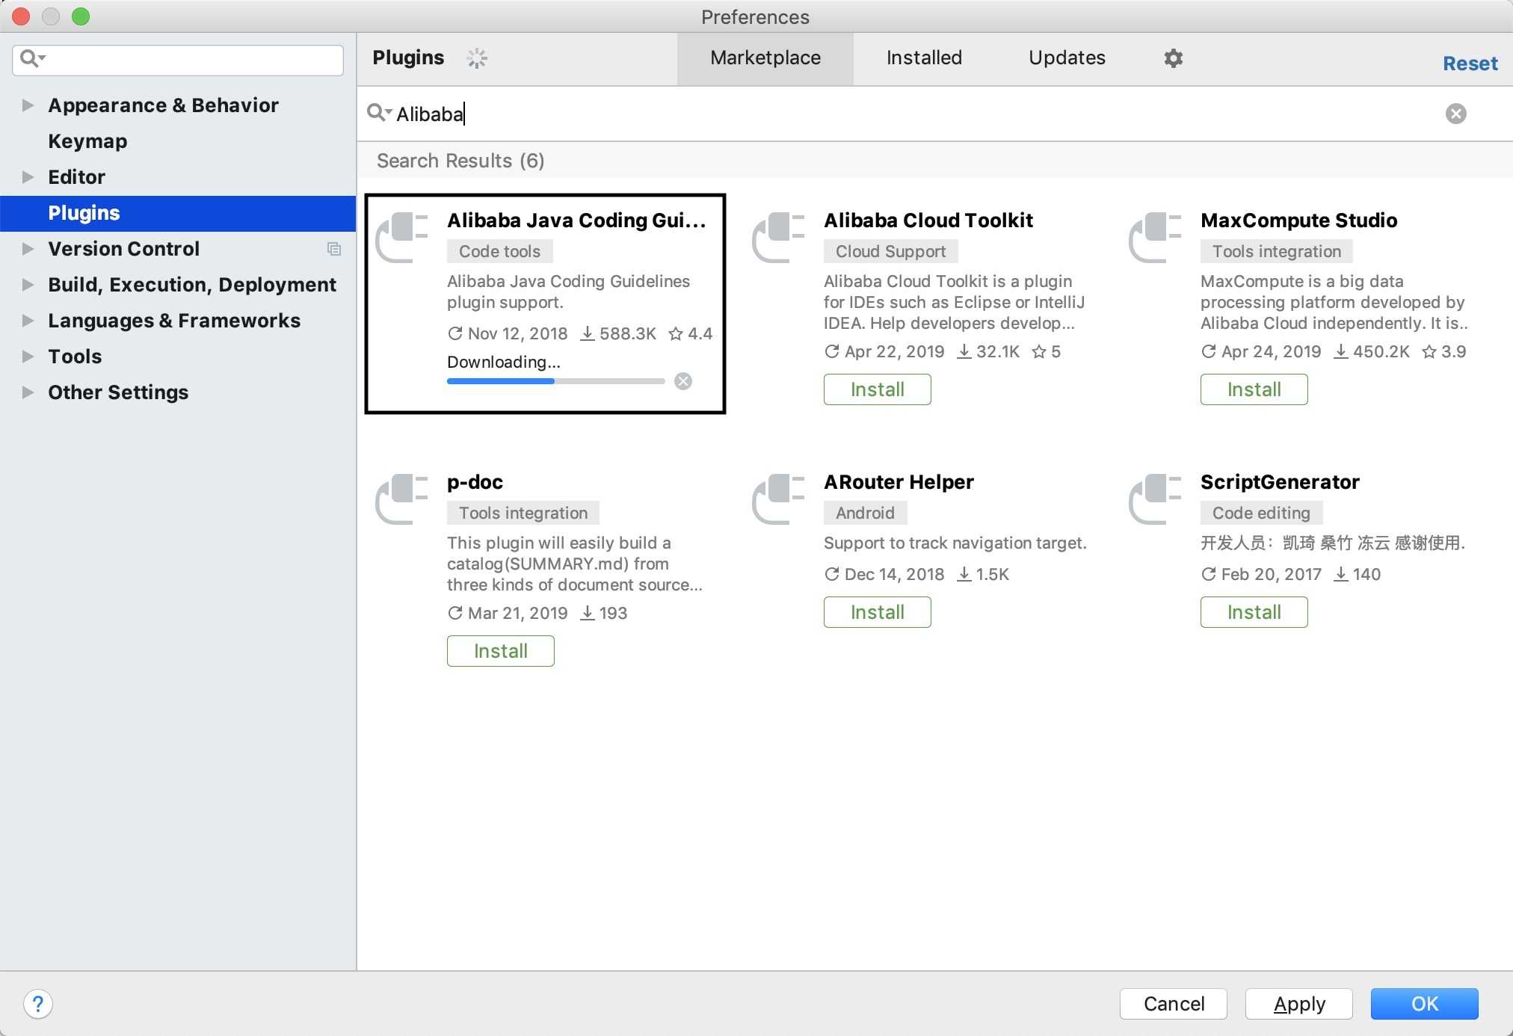The image size is (1513, 1036).
Task: Open the ScriptGenerator plugin title
Action: [x=1280, y=482]
